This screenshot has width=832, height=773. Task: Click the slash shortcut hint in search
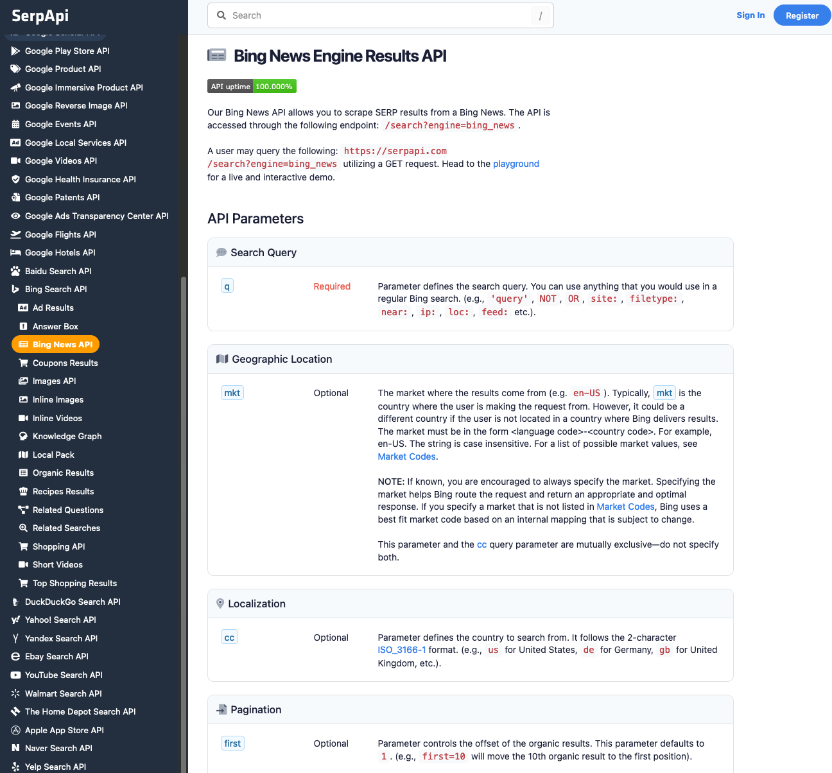tap(541, 15)
